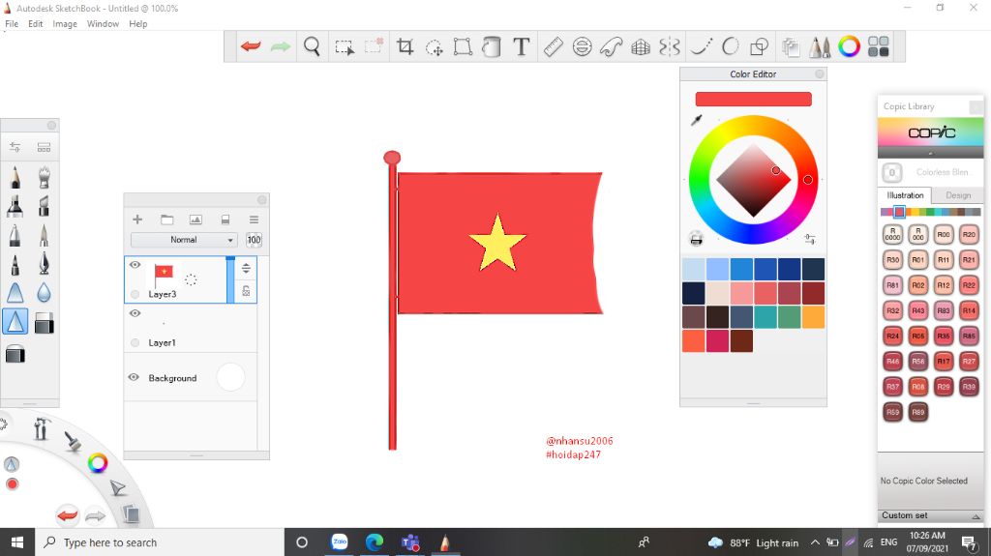Screen dimensions: 991x556
Task: Select the Quick Transform lasso tool
Action: tap(435, 47)
